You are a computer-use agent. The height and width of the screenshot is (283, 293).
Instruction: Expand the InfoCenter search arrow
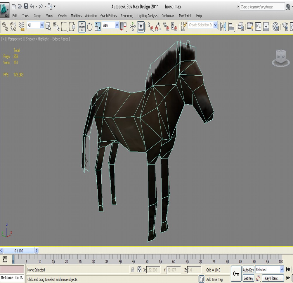238,7
